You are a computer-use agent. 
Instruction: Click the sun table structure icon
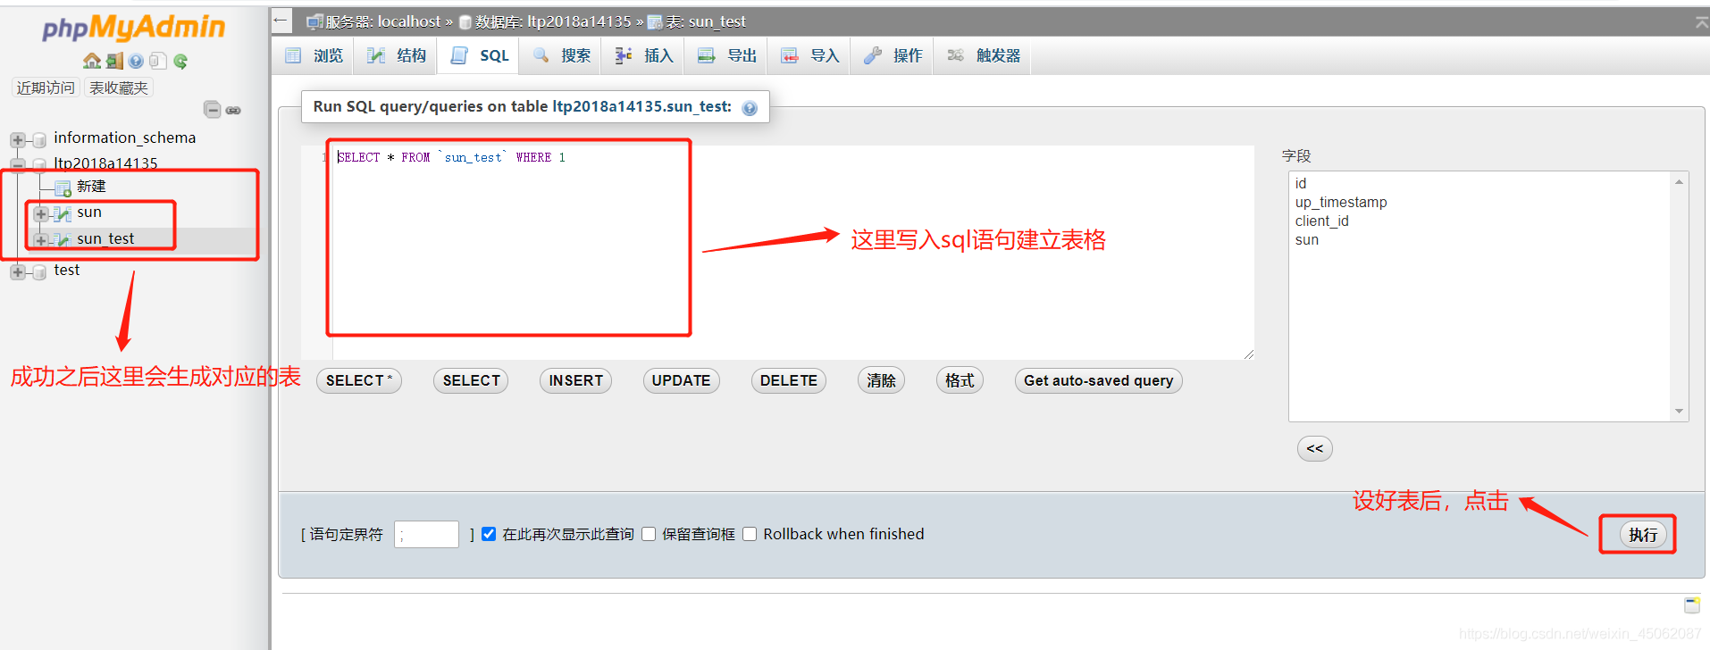(x=63, y=213)
